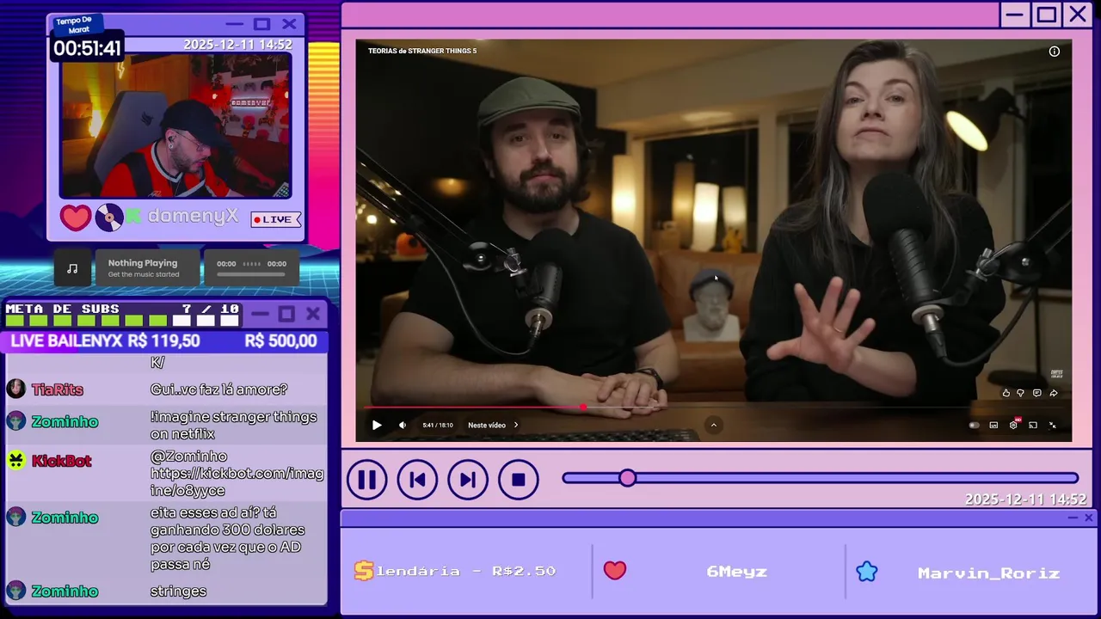This screenshot has width=1101, height=619.
Task: Toggle the video subtitles icon
Action: 993,425
